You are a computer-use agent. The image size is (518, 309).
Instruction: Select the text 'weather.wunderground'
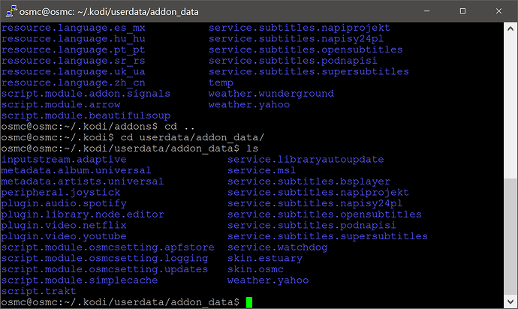(x=271, y=94)
